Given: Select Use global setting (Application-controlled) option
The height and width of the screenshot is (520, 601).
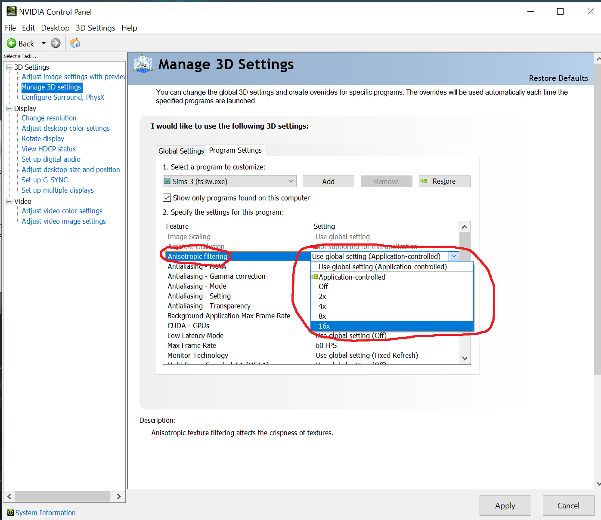Looking at the screenshot, I should (392, 267).
